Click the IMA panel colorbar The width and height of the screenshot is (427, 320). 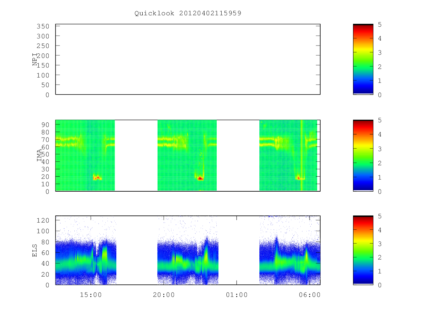(x=363, y=156)
